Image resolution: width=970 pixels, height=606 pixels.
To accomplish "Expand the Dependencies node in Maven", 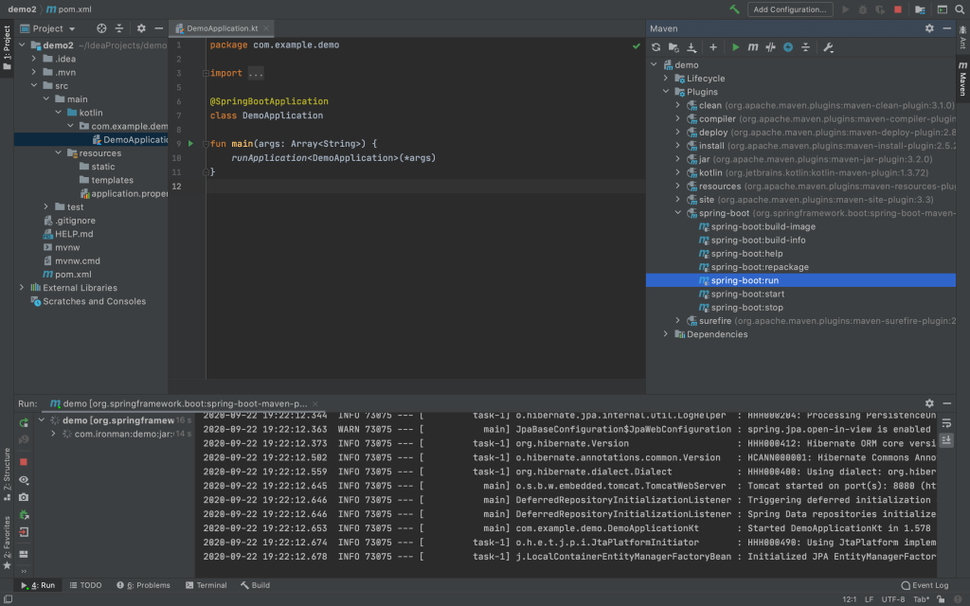I will click(x=666, y=334).
